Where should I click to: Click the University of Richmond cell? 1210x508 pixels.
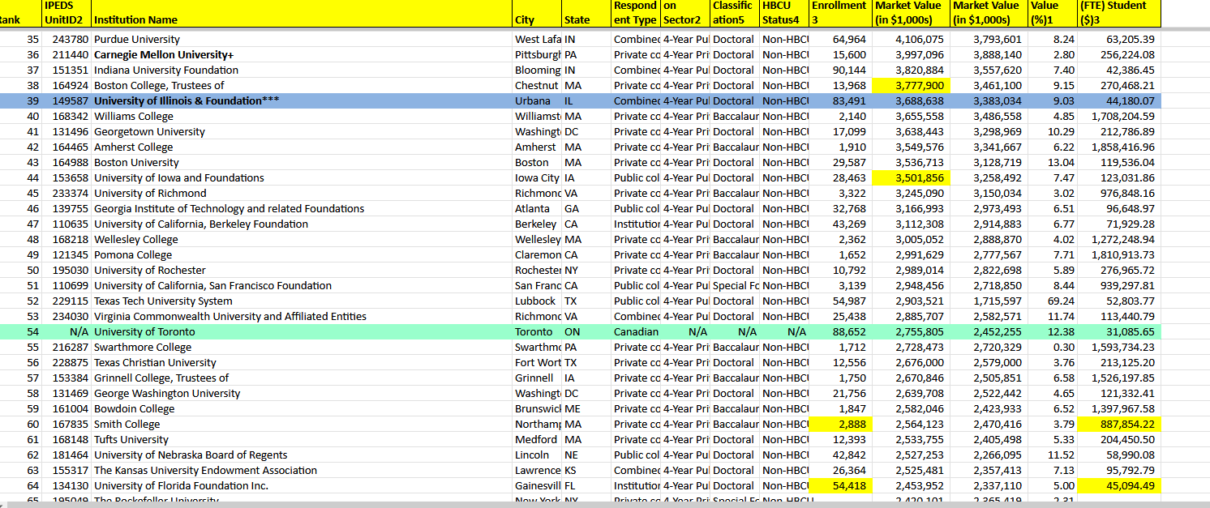302,193
